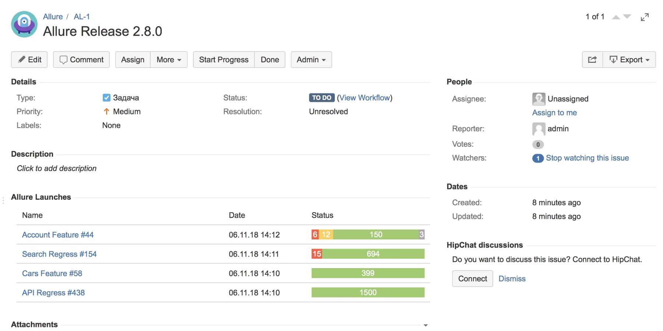
Task: Go to next issue with down arrow
Action: tap(627, 17)
